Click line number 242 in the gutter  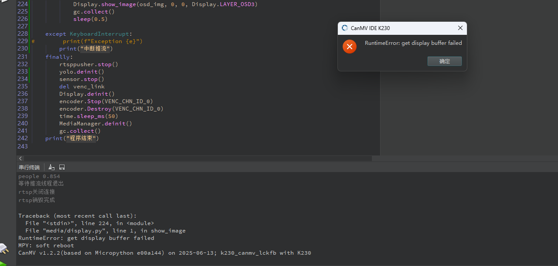[22, 138]
